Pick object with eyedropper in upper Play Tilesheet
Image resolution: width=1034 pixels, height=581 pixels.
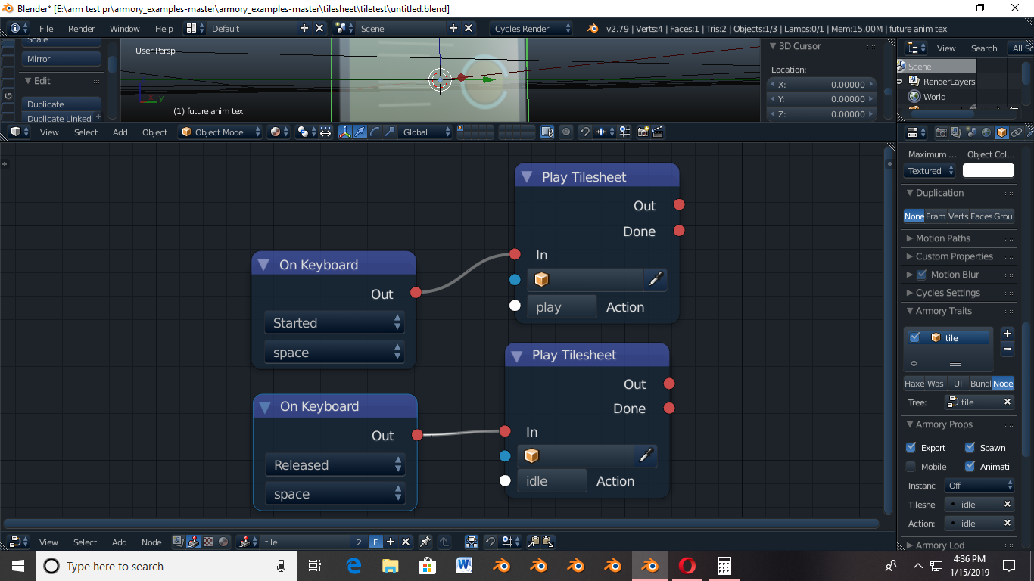tap(656, 280)
